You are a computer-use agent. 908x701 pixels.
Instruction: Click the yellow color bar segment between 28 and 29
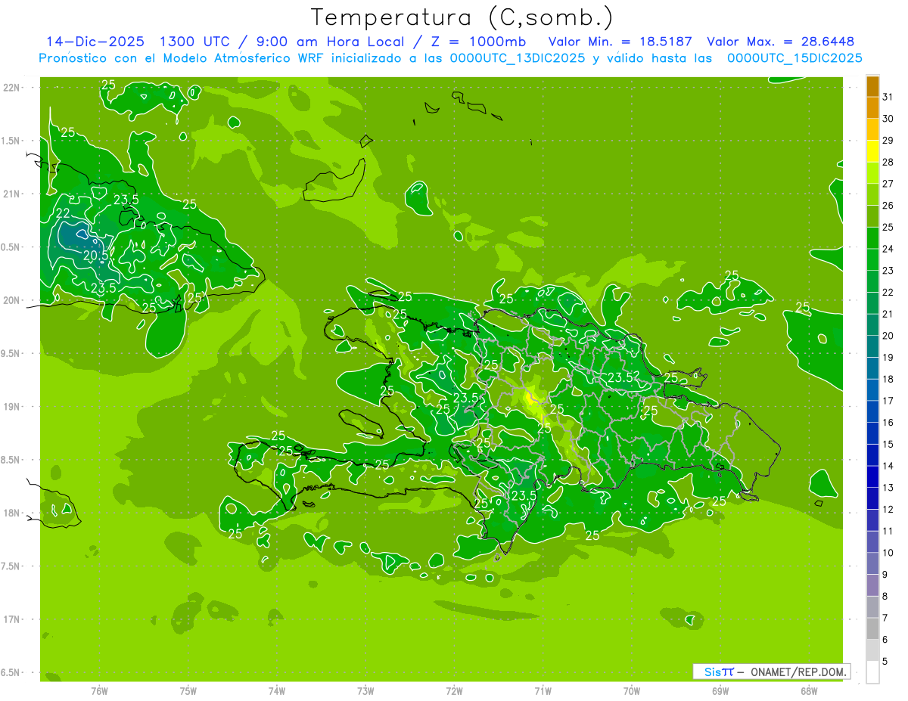pyautogui.click(x=872, y=150)
